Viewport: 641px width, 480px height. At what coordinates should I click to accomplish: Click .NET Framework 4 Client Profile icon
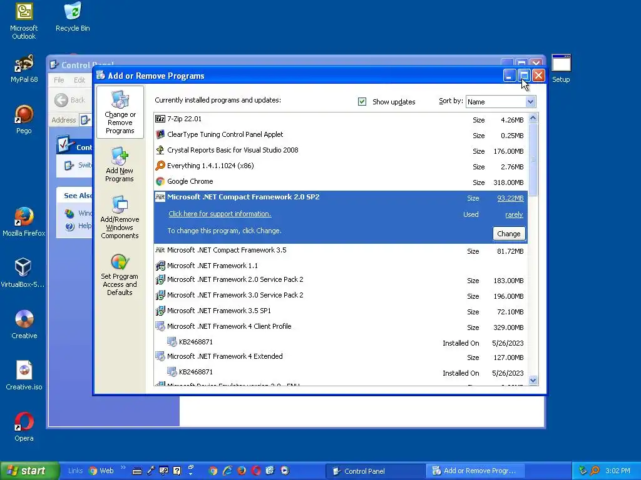tap(160, 326)
